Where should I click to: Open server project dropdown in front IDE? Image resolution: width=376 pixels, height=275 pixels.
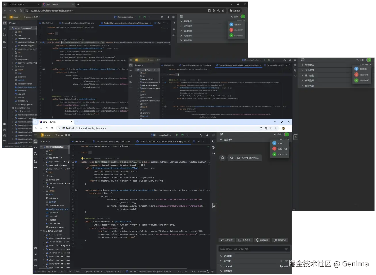tap(47, 135)
